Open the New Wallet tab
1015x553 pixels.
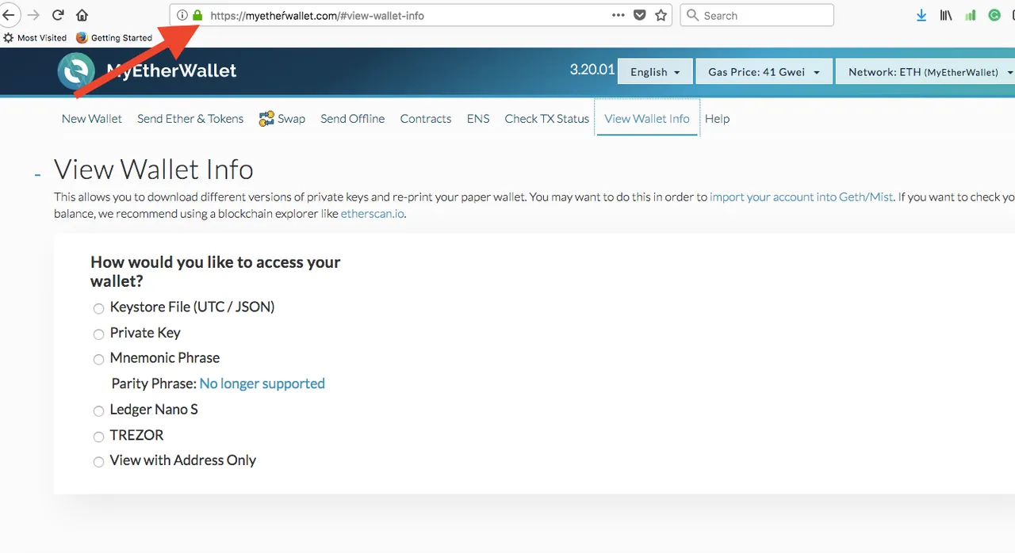[x=92, y=118]
